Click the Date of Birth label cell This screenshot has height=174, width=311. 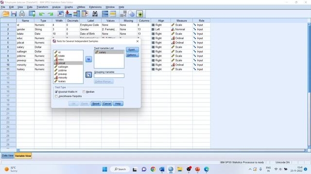(90, 34)
